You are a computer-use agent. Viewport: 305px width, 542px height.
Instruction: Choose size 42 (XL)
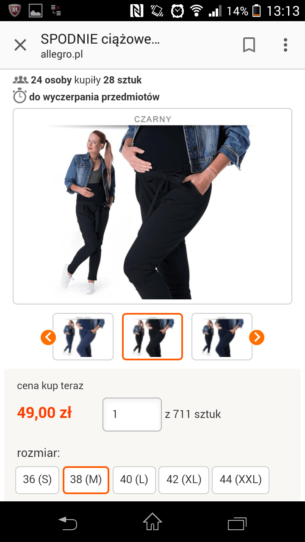(184, 480)
